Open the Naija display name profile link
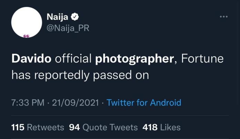 pos(57,16)
